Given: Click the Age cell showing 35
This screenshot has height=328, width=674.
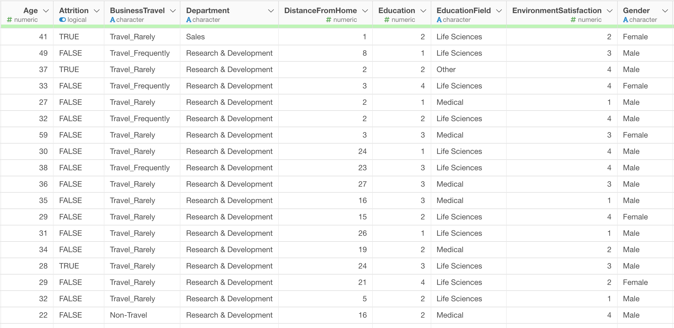Looking at the screenshot, I should (27, 201).
